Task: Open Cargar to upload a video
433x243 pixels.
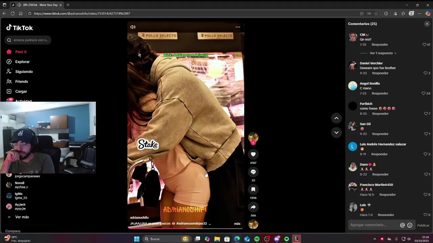Action: tap(21, 91)
